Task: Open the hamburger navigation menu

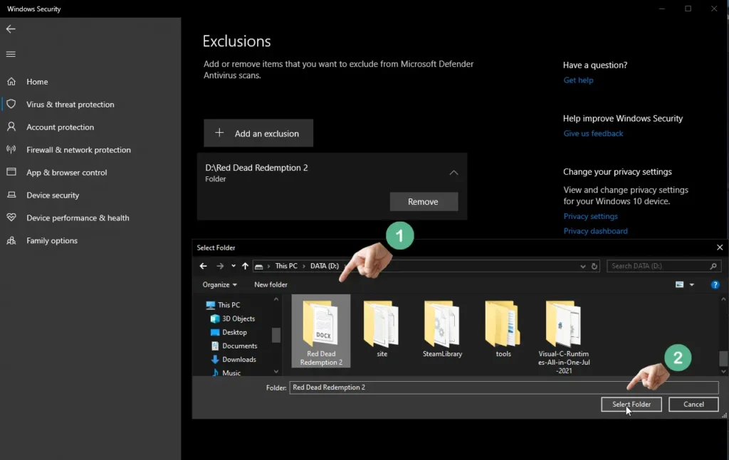Action: pos(11,54)
